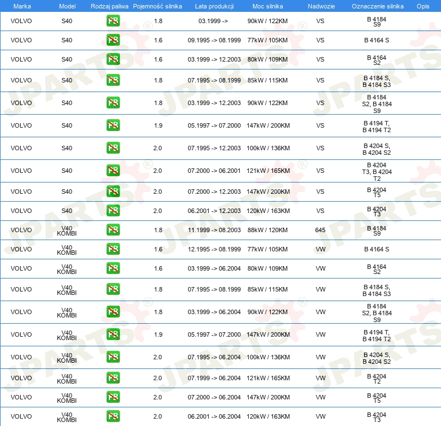The height and width of the screenshot is (426, 441).
Task: Click the Oznaczenie silnika column header
Action: 377,6
